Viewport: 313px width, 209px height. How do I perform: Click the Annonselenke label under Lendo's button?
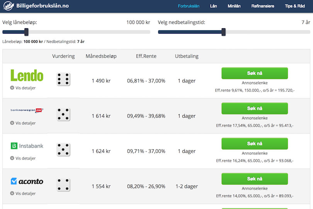click(255, 83)
